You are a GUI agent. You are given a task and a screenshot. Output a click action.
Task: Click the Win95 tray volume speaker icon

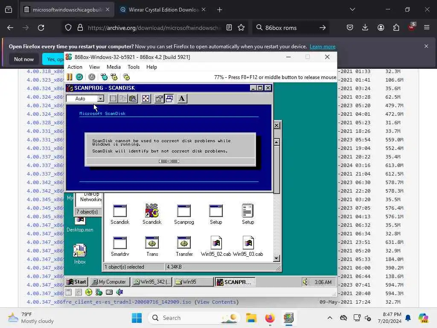[306, 282]
